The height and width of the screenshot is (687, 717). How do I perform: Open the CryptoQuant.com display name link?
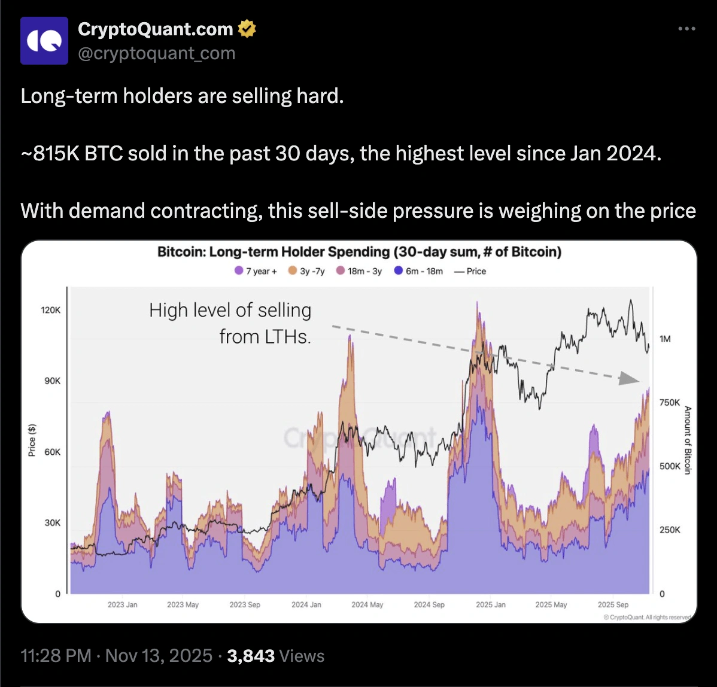tap(155, 28)
